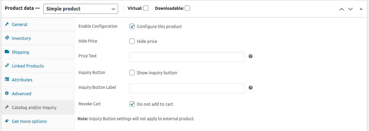
Task: Move Product data panel up
Action: click(342, 9)
